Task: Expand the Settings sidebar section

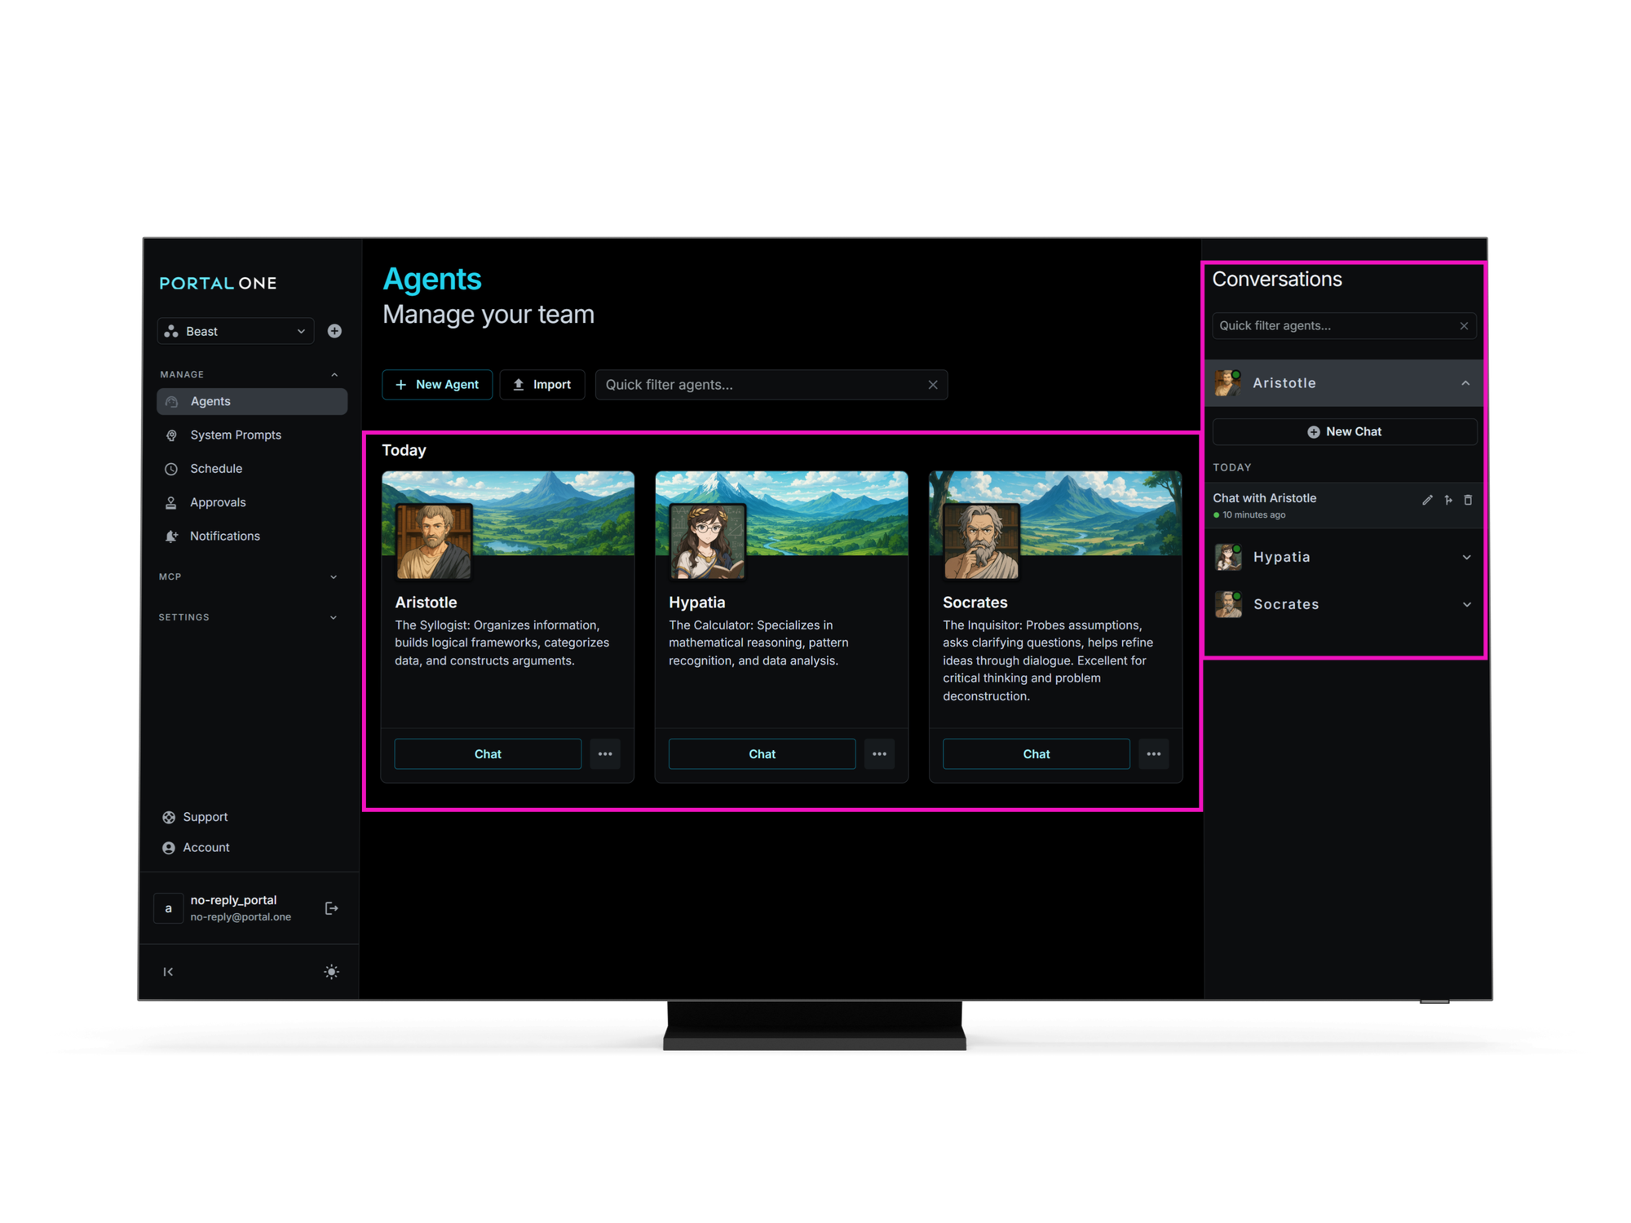Action: click(x=333, y=618)
